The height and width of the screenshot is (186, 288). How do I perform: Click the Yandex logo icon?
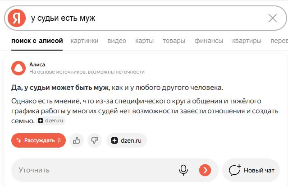17,18
